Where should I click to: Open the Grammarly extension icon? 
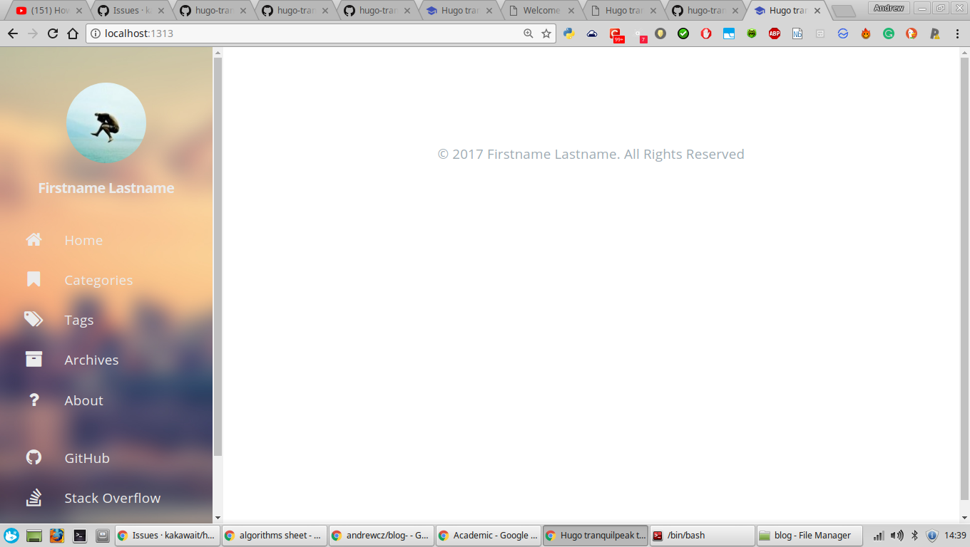click(889, 33)
